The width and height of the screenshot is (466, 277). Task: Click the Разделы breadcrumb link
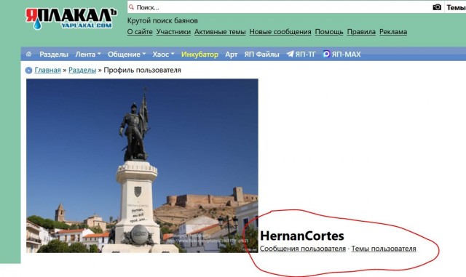tap(82, 70)
